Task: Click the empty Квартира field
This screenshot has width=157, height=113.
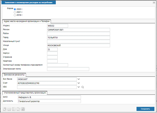Action: pyautogui.click(x=52, y=61)
